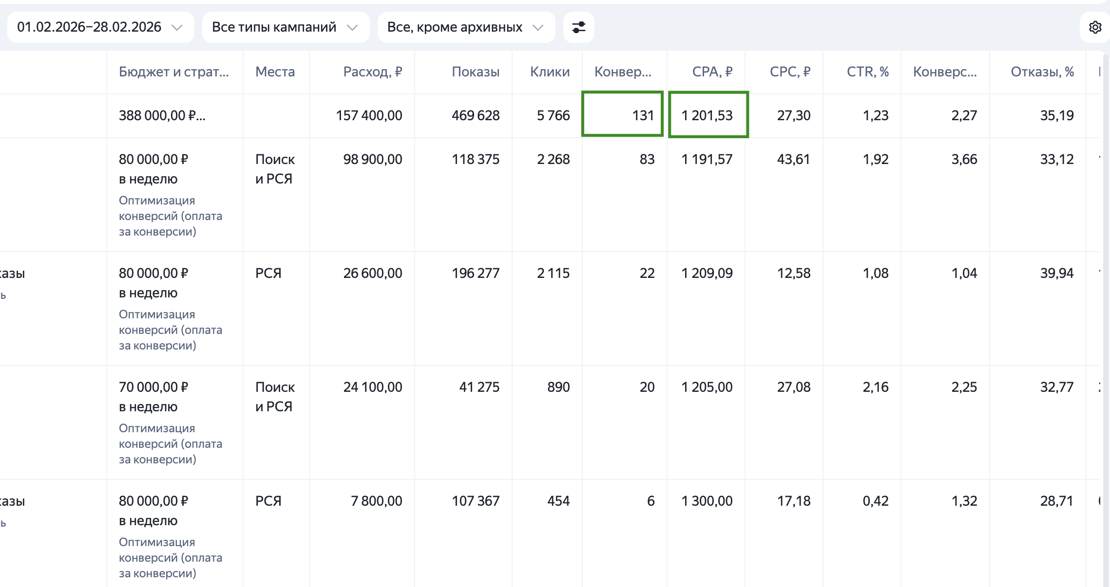Open the date range 01.02.2026–28.02.2026 dropdown

tap(100, 27)
